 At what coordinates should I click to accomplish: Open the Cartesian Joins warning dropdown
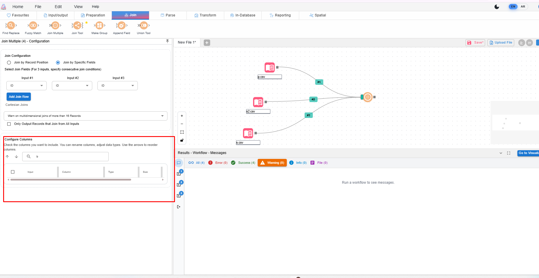[x=86, y=116]
